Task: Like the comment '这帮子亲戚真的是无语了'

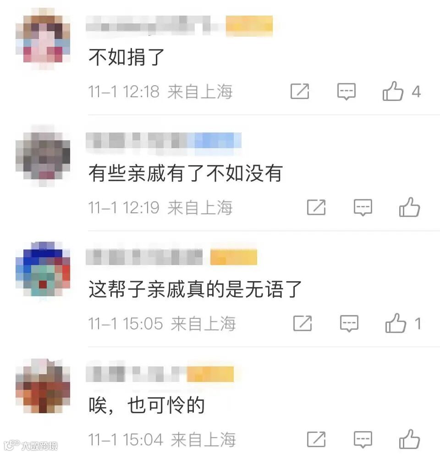Action: point(396,323)
